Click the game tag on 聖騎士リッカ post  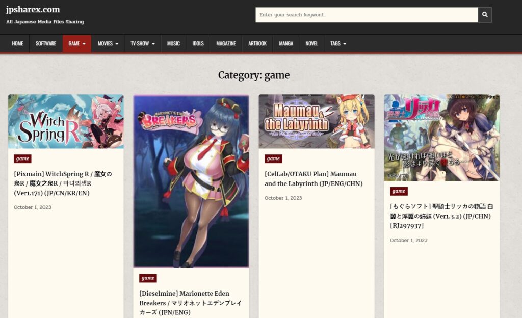pyautogui.click(x=399, y=191)
